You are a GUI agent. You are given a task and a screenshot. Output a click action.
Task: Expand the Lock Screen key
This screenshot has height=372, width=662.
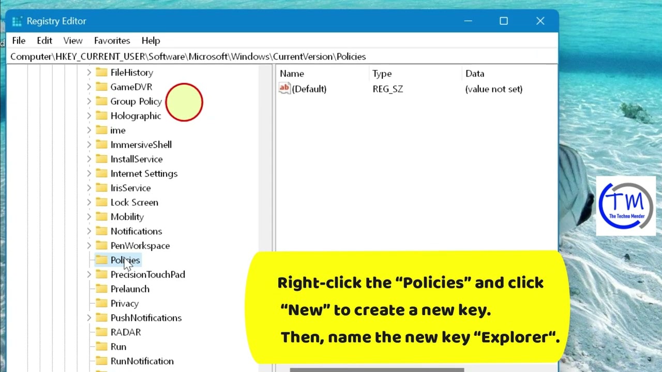pyautogui.click(x=89, y=203)
